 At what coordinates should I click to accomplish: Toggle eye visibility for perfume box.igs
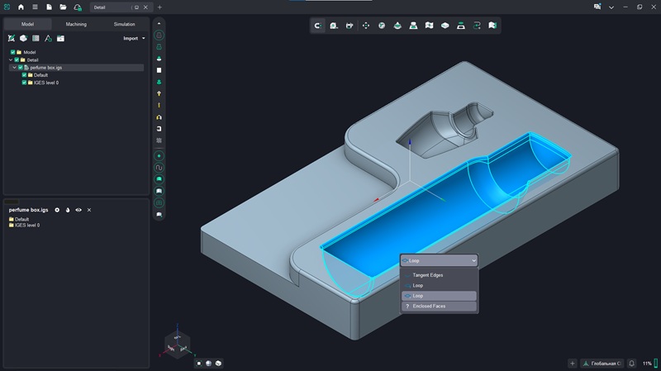(x=78, y=210)
